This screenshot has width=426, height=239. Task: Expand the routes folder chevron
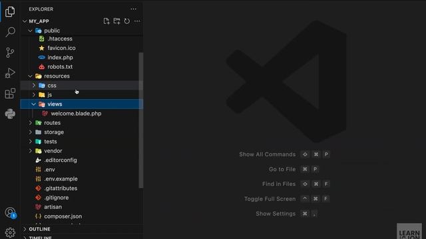coord(30,123)
